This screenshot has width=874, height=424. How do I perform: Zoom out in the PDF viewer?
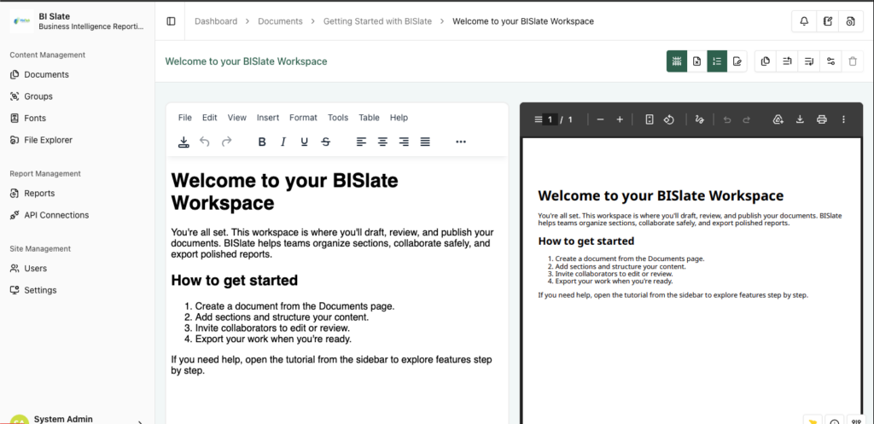600,119
